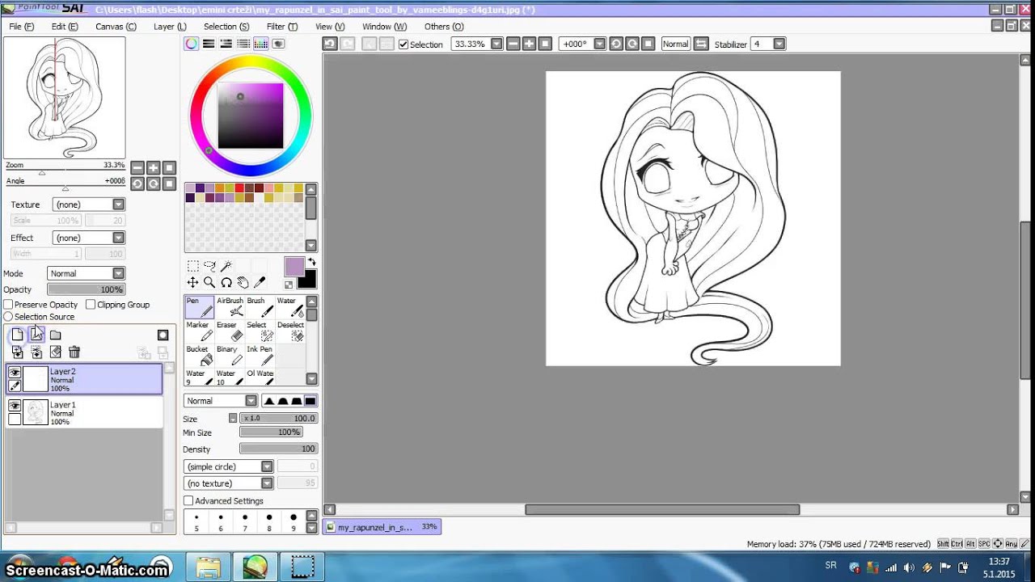Image resolution: width=1035 pixels, height=582 pixels.
Task: Activate the rotate view tool
Action: click(x=226, y=282)
